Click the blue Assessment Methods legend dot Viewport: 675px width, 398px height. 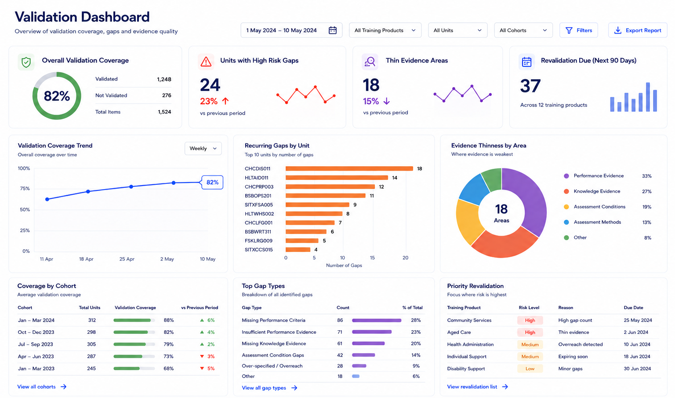click(x=566, y=222)
